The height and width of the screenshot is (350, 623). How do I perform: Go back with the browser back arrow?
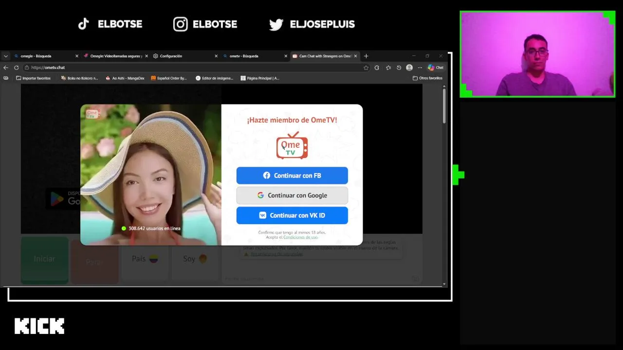click(x=6, y=68)
